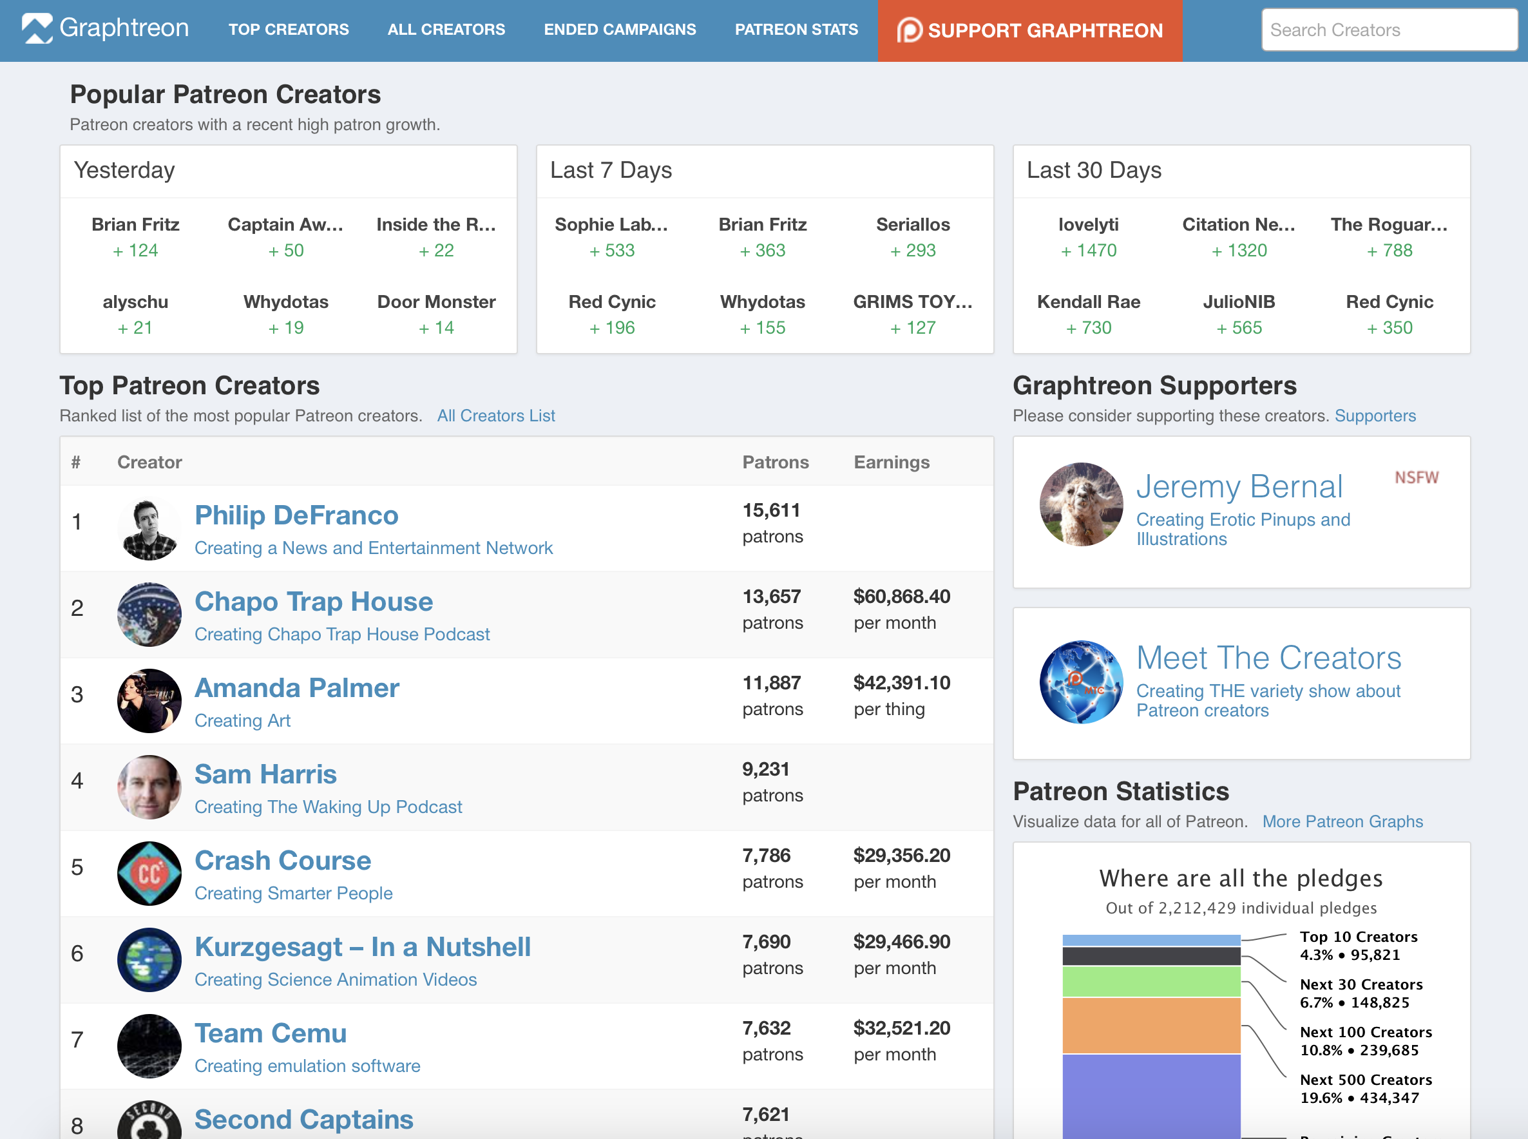
Task: Click inside the Search Creators field
Action: [1388, 29]
